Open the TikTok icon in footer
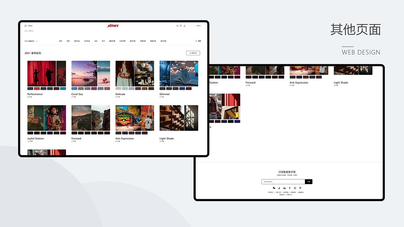The width and height of the screenshot is (404, 227). click(279, 188)
